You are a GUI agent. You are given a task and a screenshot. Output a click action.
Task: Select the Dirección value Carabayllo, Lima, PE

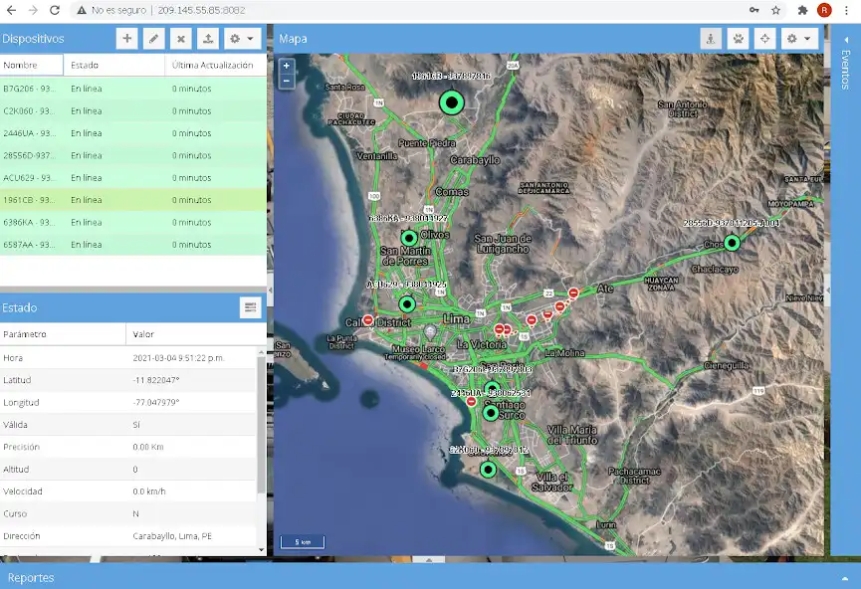172,535
